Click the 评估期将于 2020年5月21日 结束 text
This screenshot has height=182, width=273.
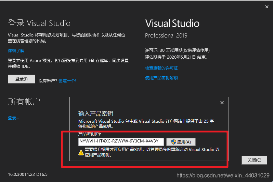pos(177,57)
